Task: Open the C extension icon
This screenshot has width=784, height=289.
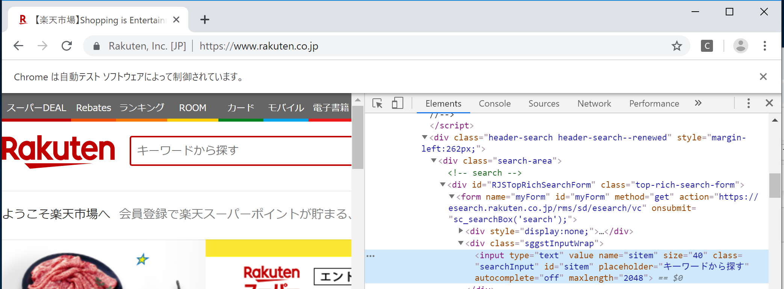Action: tap(707, 46)
